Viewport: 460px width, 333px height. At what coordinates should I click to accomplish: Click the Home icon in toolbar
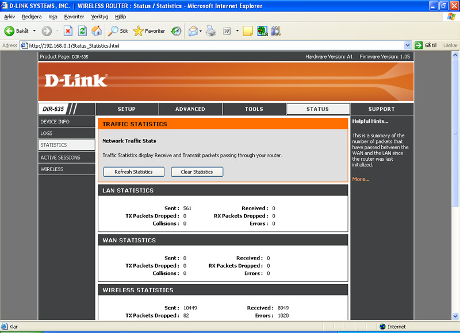tap(97, 31)
